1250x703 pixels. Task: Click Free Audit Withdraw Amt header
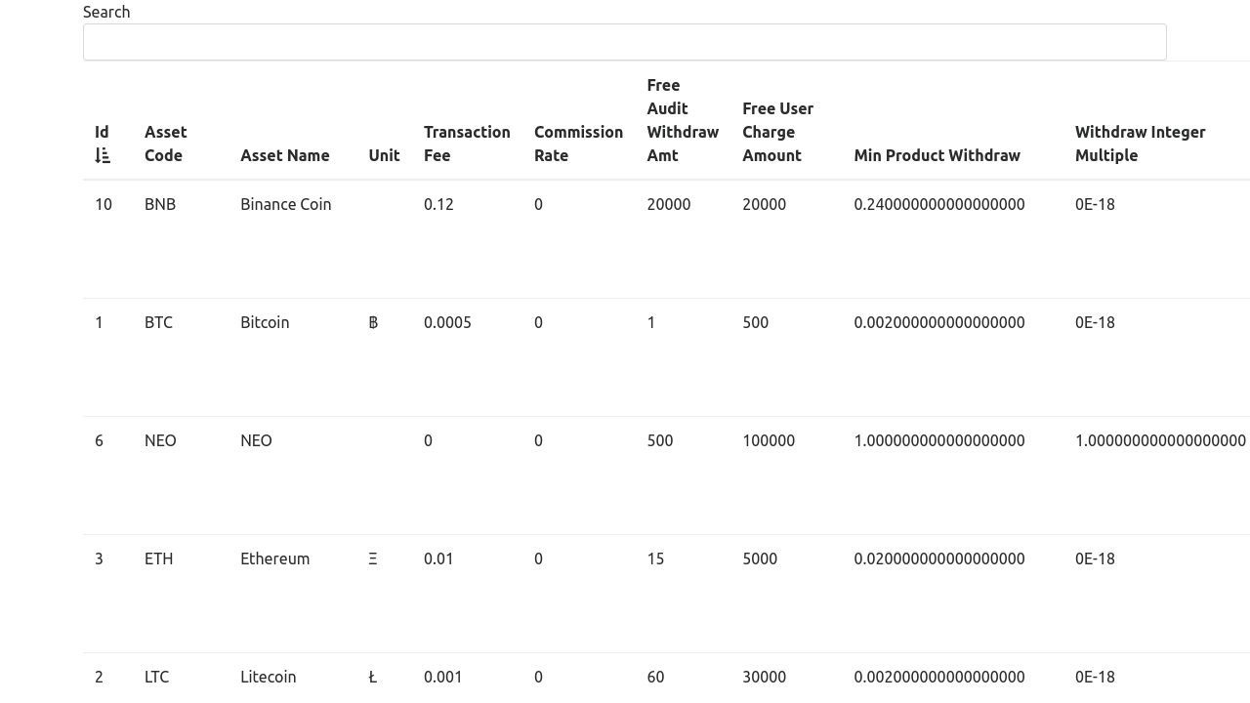pyautogui.click(x=683, y=120)
